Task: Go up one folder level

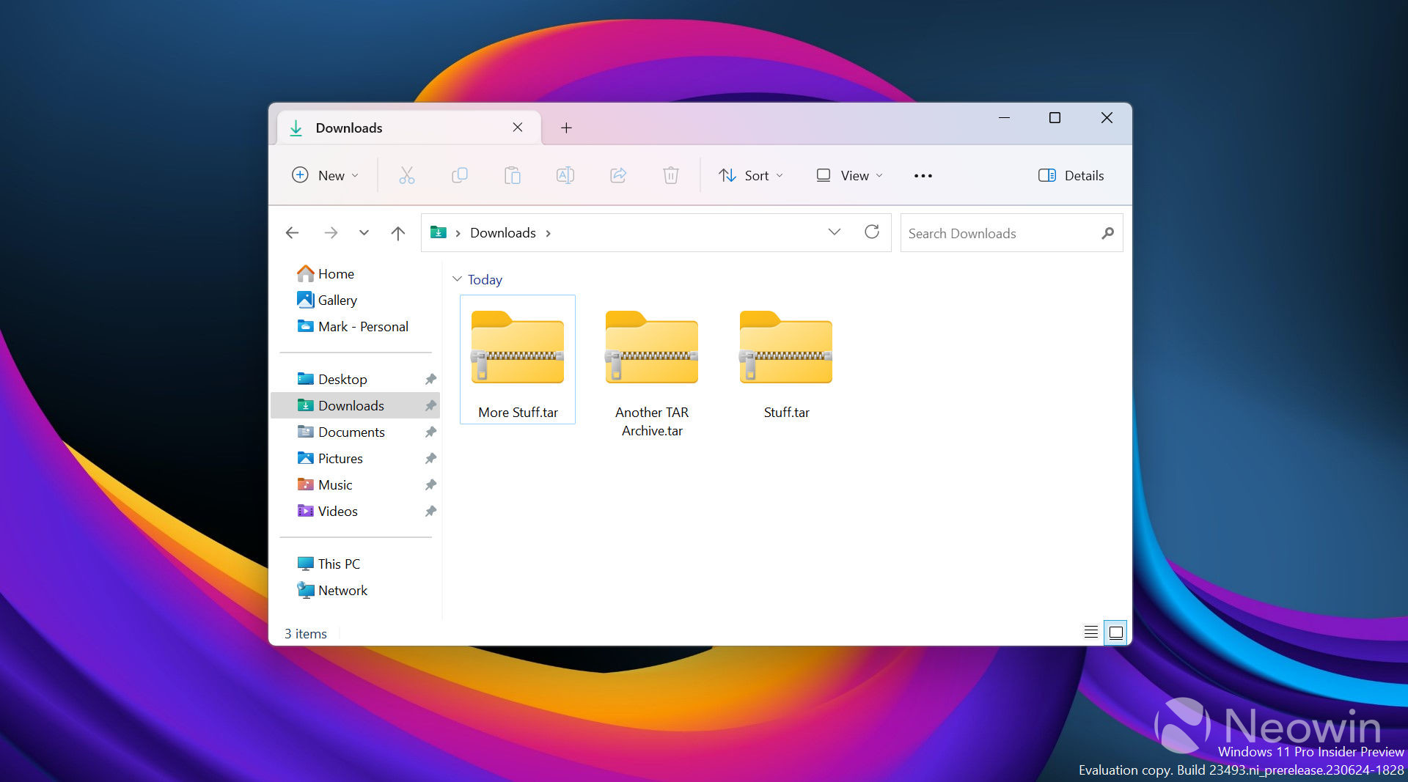Action: 397,233
